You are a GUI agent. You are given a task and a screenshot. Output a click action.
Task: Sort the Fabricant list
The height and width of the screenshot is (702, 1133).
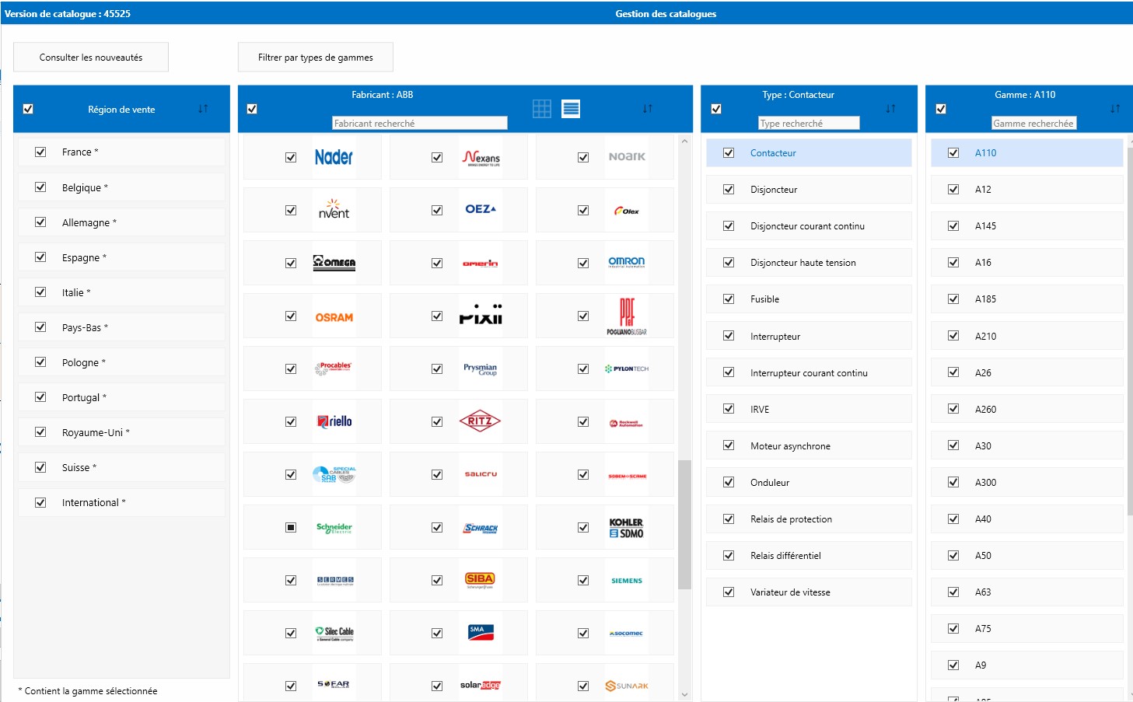coord(648,109)
